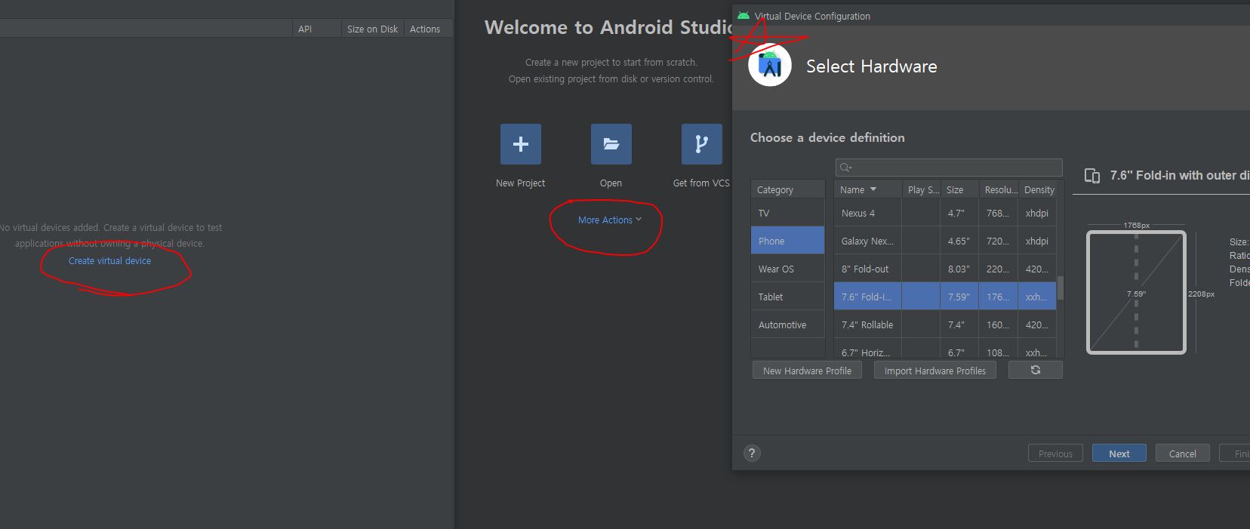Click the foldable device icon beside 7.6" Fold-in title

(1091, 176)
